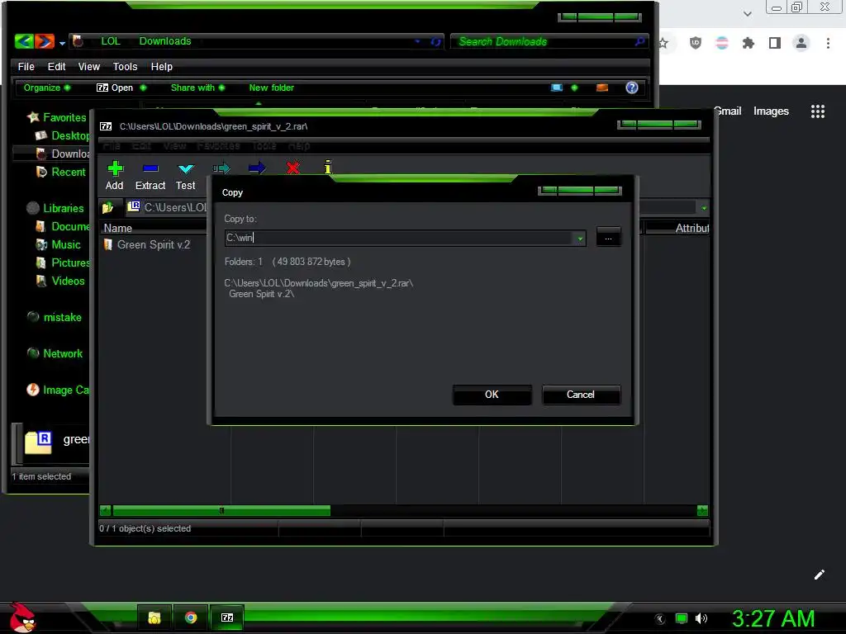Click the refresh icon in Explorer address bar
Image resolution: width=846 pixels, height=634 pixels.
tap(435, 41)
